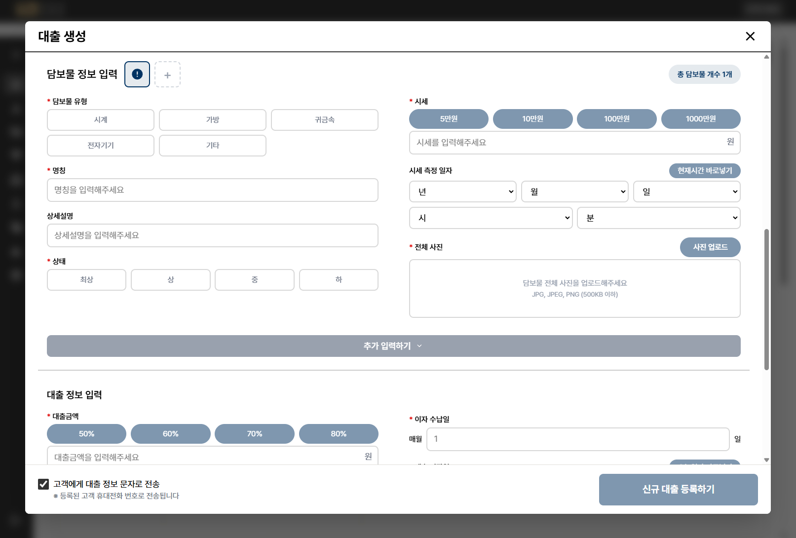Expand 추가 입력하기 section
This screenshot has width=796, height=538.
click(x=393, y=346)
